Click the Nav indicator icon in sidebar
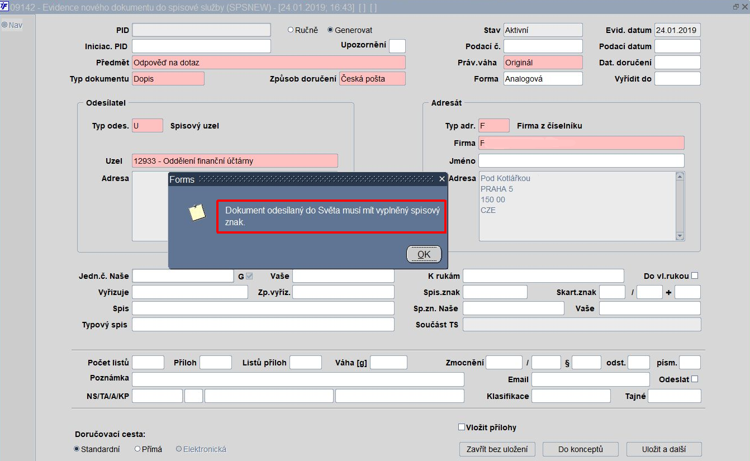750x461 pixels. click(x=4, y=25)
